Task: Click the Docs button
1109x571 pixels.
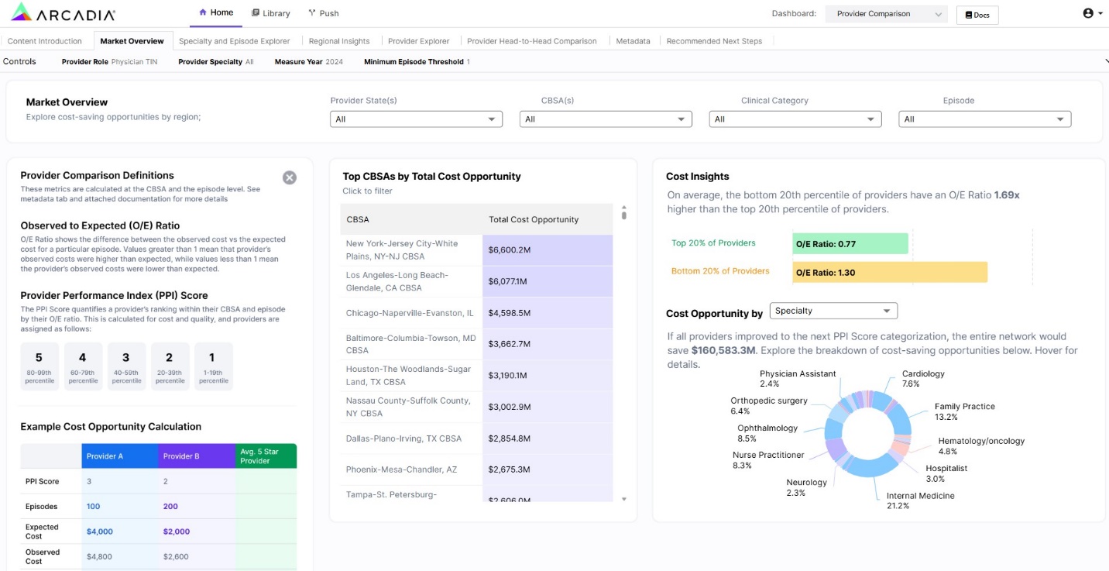Action: coord(977,15)
